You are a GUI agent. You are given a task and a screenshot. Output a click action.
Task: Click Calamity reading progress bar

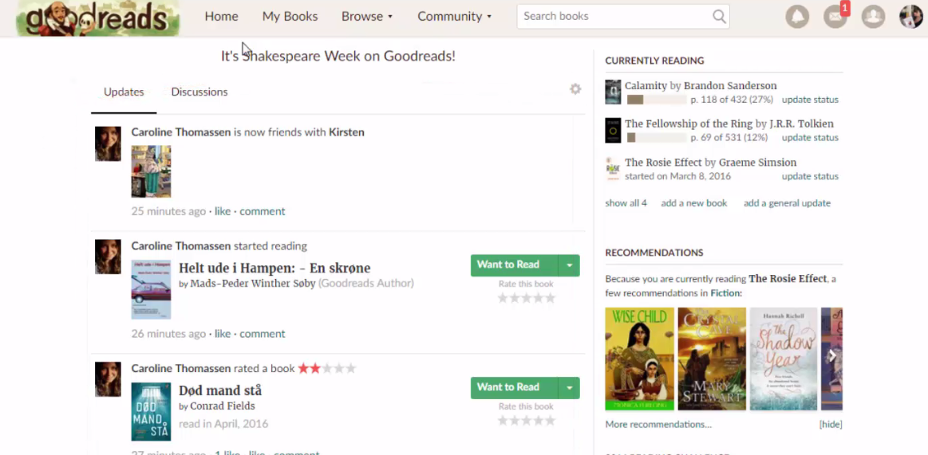pyautogui.click(x=657, y=100)
